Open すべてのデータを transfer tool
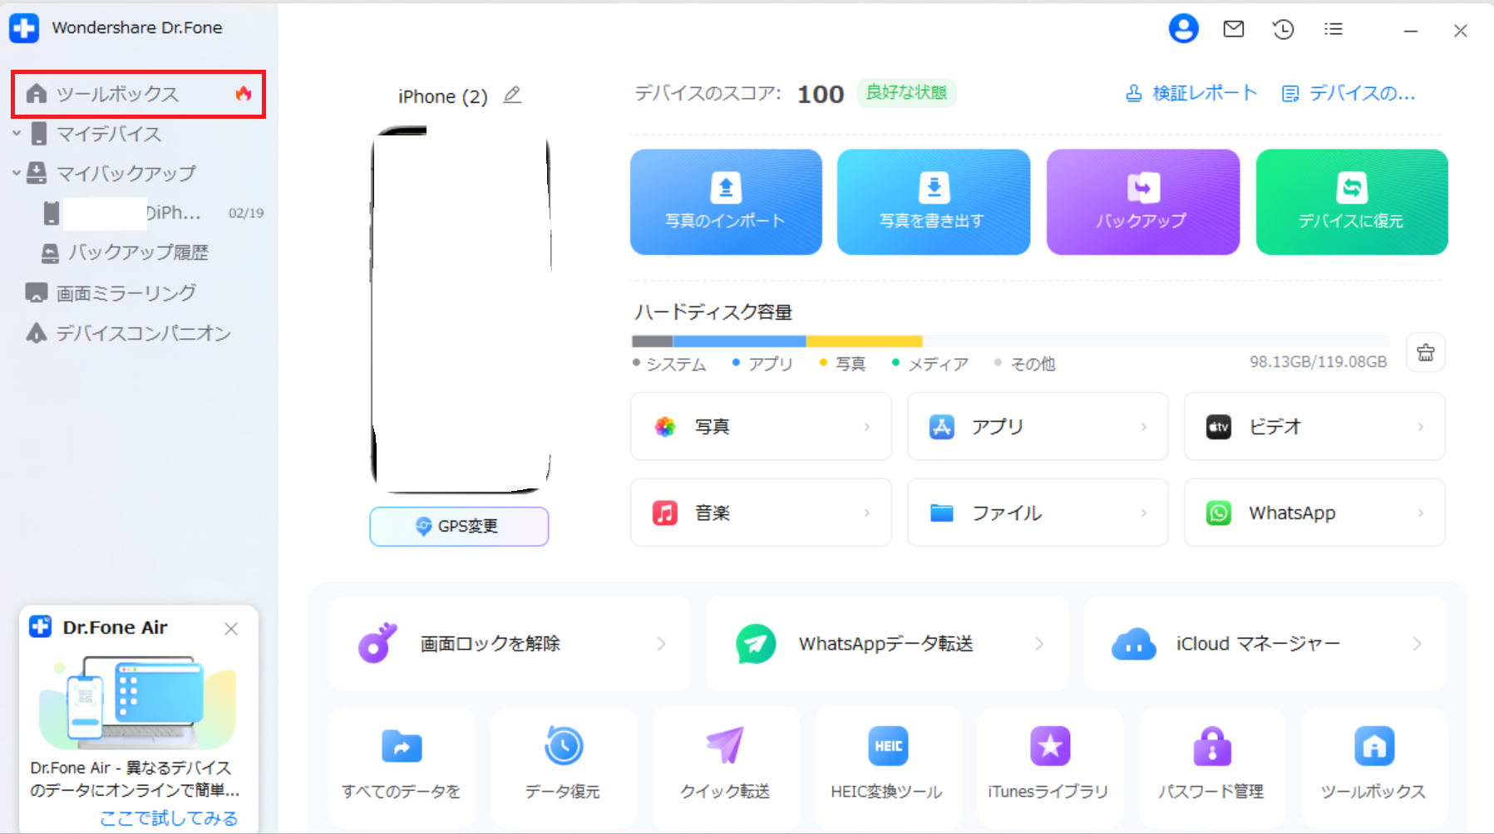 402,767
